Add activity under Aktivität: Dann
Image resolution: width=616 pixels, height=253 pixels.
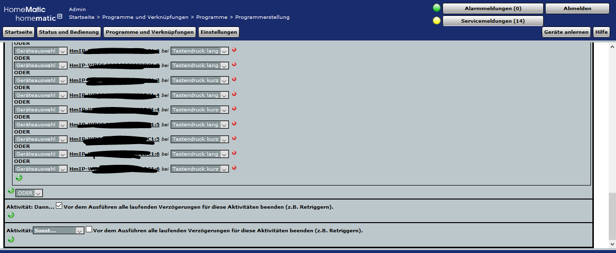click(x=11, y=215)
